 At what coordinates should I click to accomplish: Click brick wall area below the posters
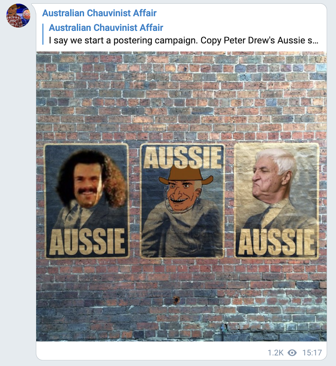pos(181,300)
